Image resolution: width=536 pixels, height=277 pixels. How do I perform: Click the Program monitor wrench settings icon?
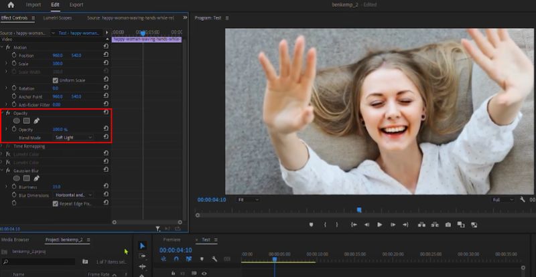[522, 199]
